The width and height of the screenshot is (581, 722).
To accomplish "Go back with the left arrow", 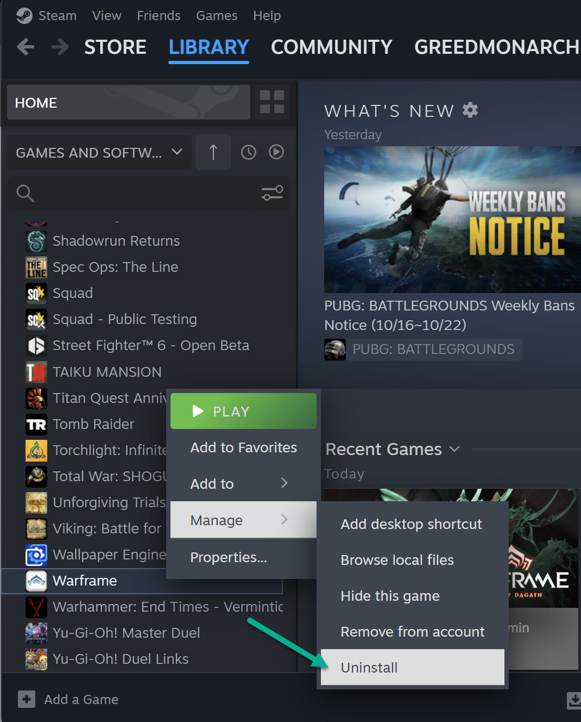I will tap(26, 47).
